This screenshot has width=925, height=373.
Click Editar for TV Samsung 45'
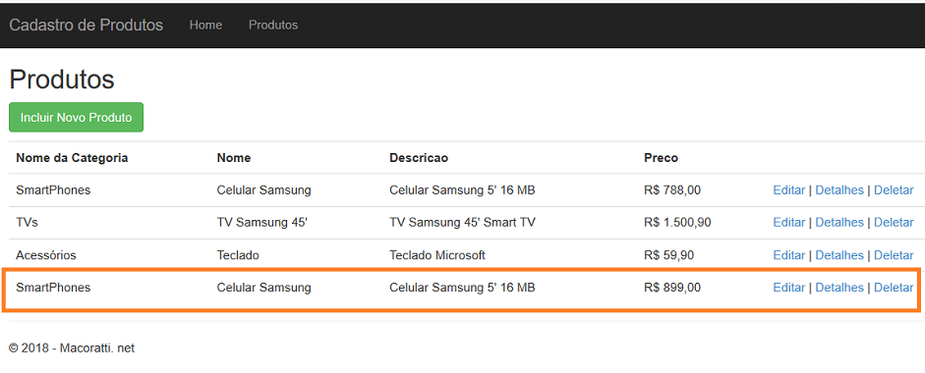click(788, 223)
